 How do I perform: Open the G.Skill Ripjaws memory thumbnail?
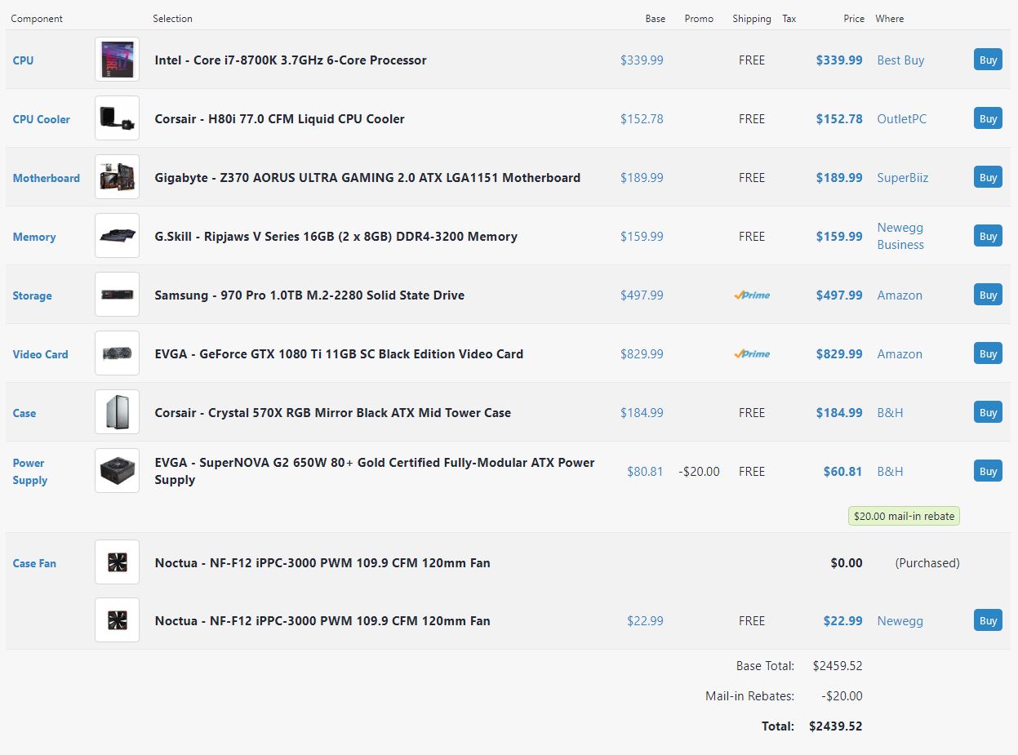click(117, 236)
